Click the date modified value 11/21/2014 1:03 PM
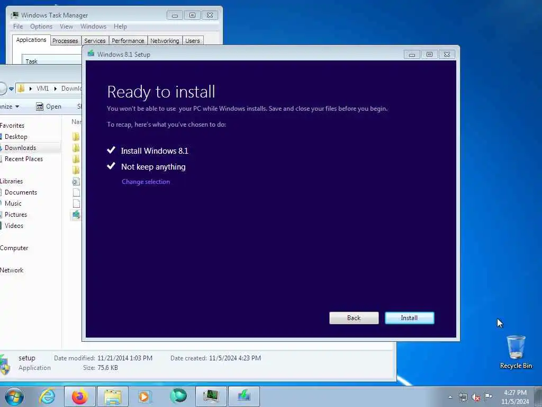 [x=125, y=358]
